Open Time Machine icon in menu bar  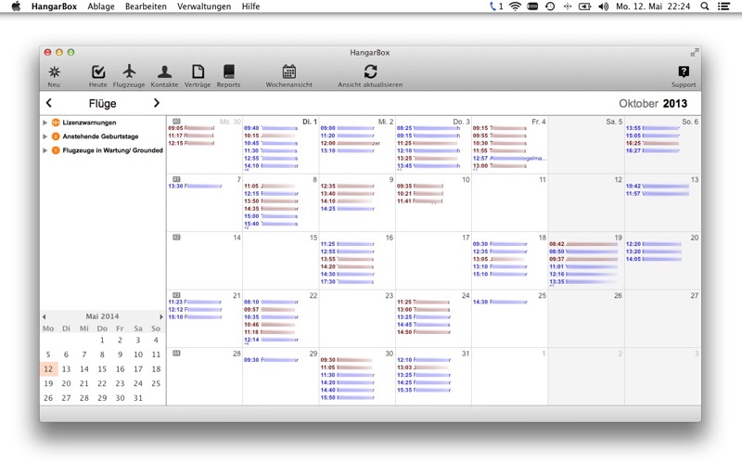(550, 6)
